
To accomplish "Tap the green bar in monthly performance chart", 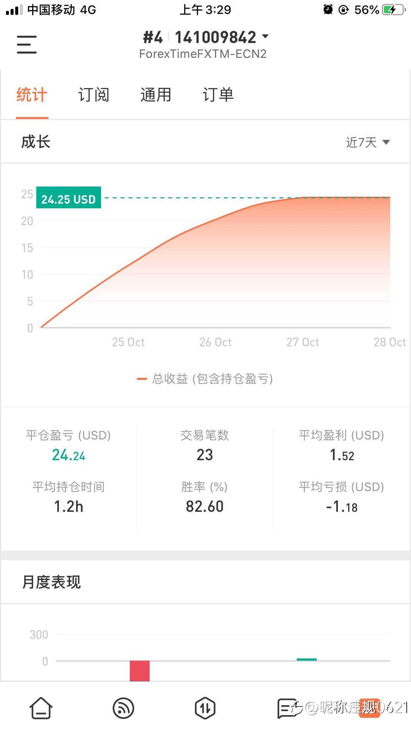I will click(x=306, y=660).
